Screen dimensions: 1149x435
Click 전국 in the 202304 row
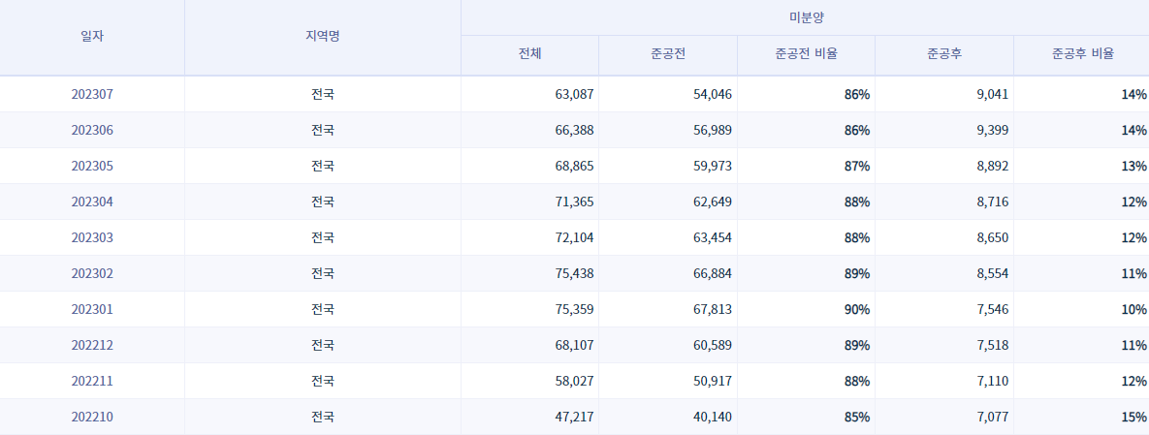(x=323, y=202)
